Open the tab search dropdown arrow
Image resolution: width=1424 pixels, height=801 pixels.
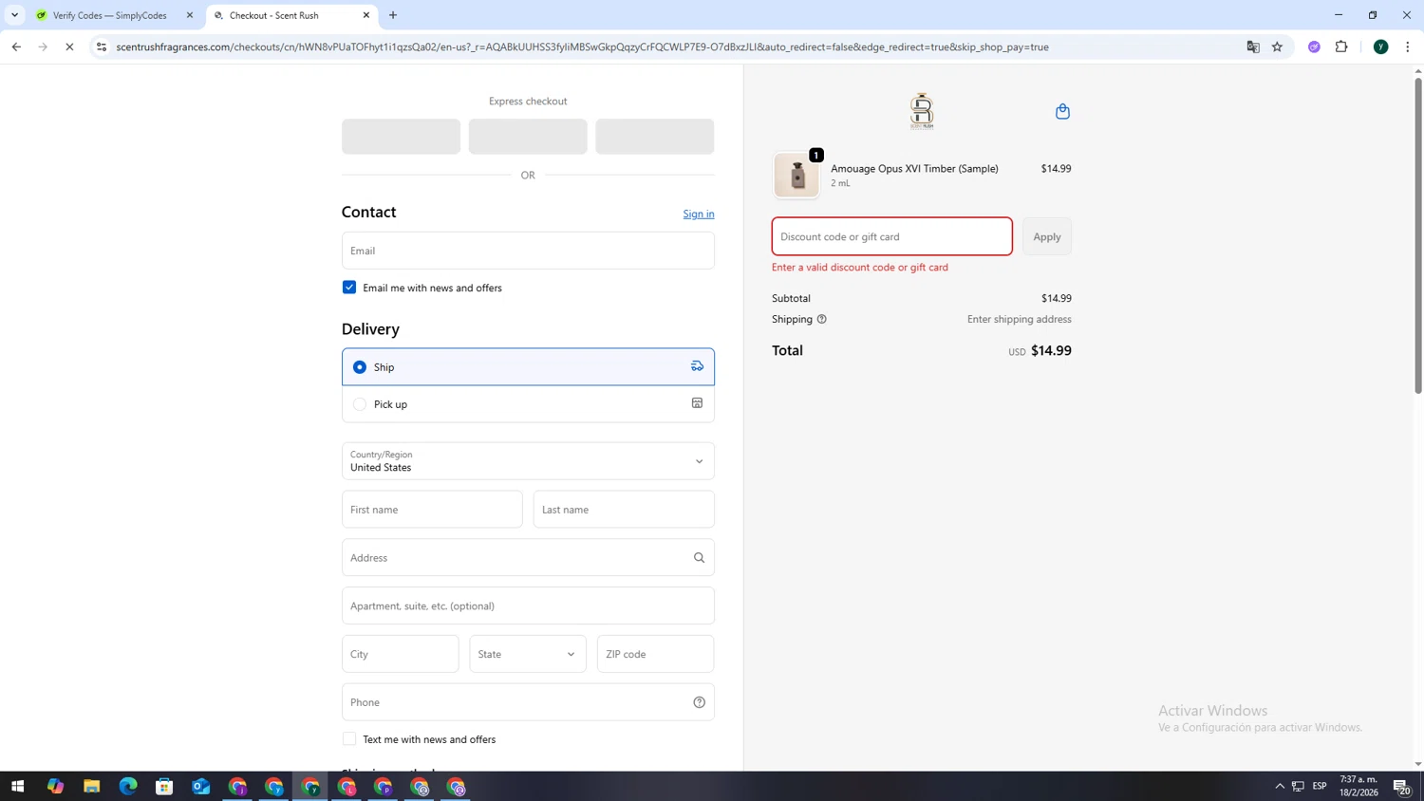(14, 15)
